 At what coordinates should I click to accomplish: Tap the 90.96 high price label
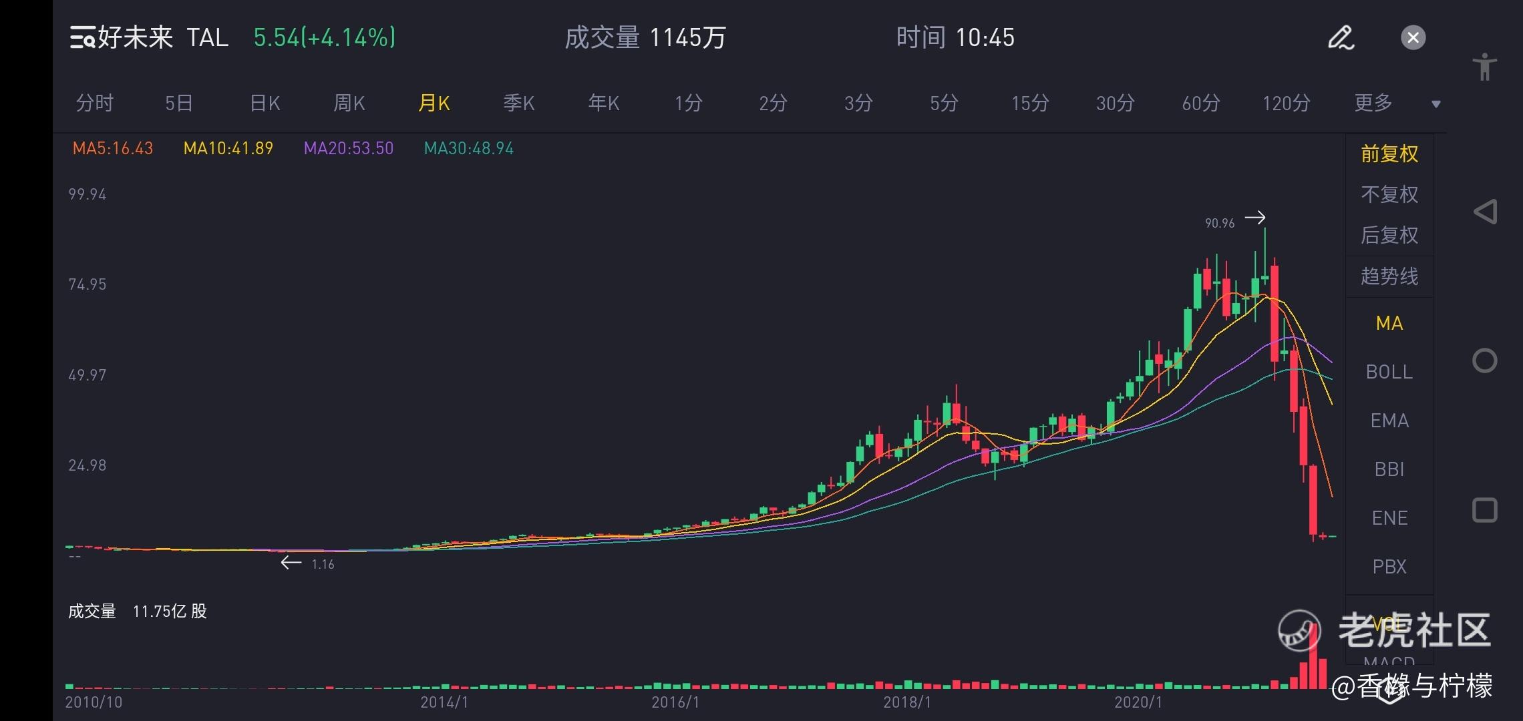pos(1220,224)
